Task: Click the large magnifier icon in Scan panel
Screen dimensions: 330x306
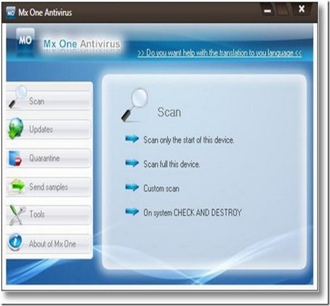Action: (x=135, y=105)
